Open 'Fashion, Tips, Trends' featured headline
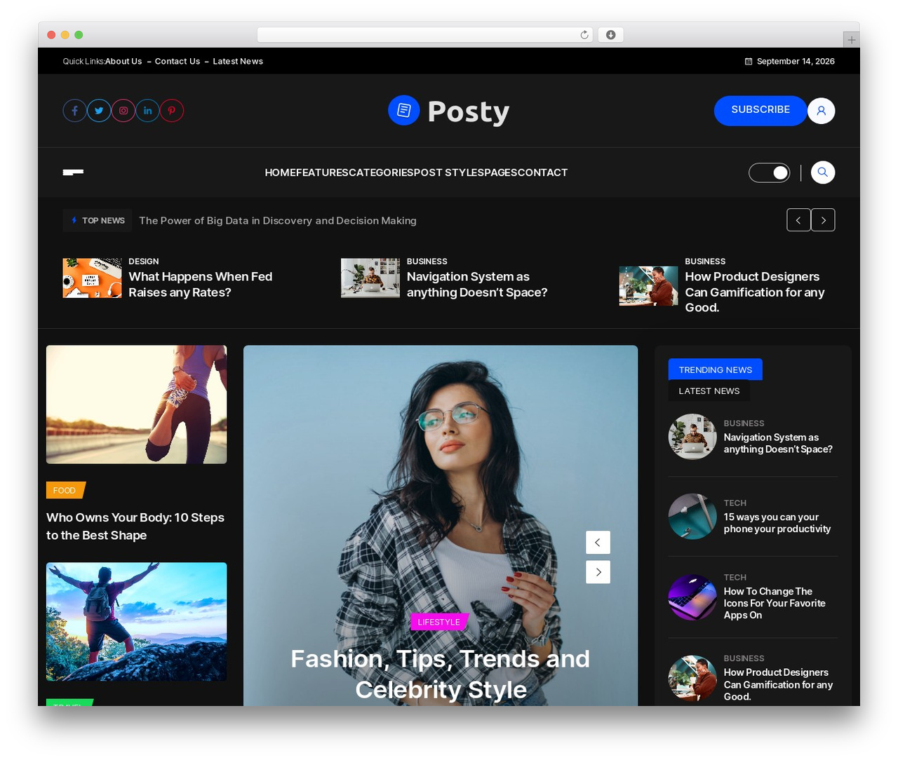Screen dimensions: 898x760 coord(441,674)
